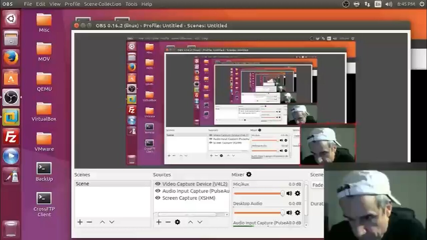427x240 pixels.
Task: Open the printer indicator in the top panel
Action: [x=357, y=4]
